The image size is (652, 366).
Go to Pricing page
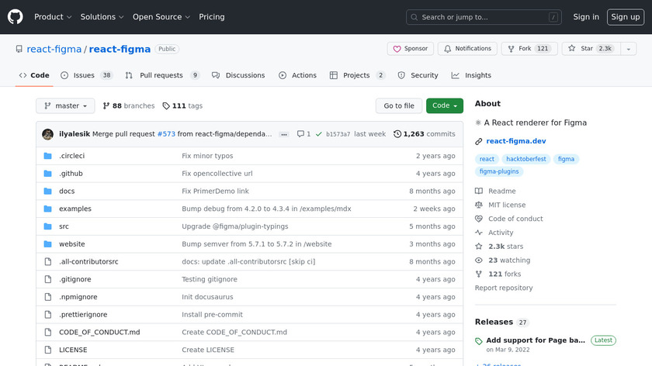(x=212, y=17)
